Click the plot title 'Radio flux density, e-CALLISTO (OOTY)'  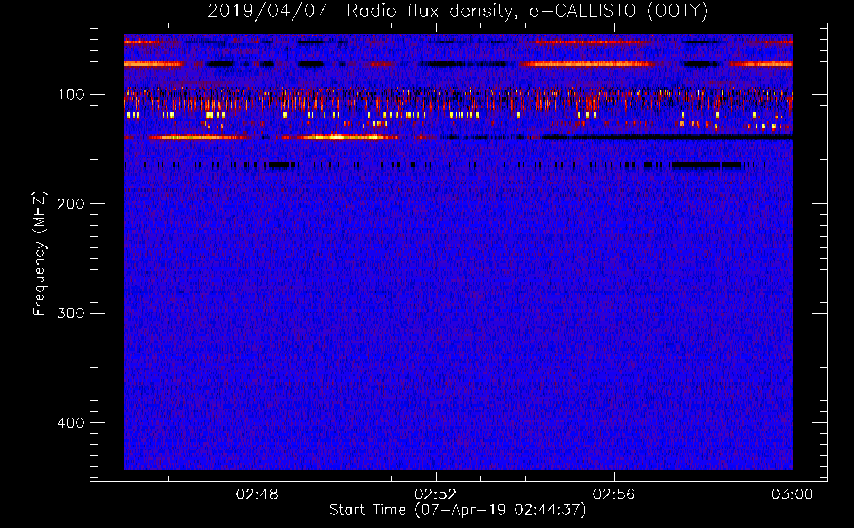pyautogui.click(x=527, y=11)
